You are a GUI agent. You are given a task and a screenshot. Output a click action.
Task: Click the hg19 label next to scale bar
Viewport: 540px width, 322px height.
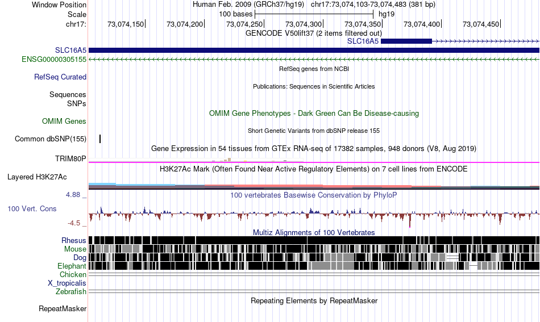[x=387, y=14]
